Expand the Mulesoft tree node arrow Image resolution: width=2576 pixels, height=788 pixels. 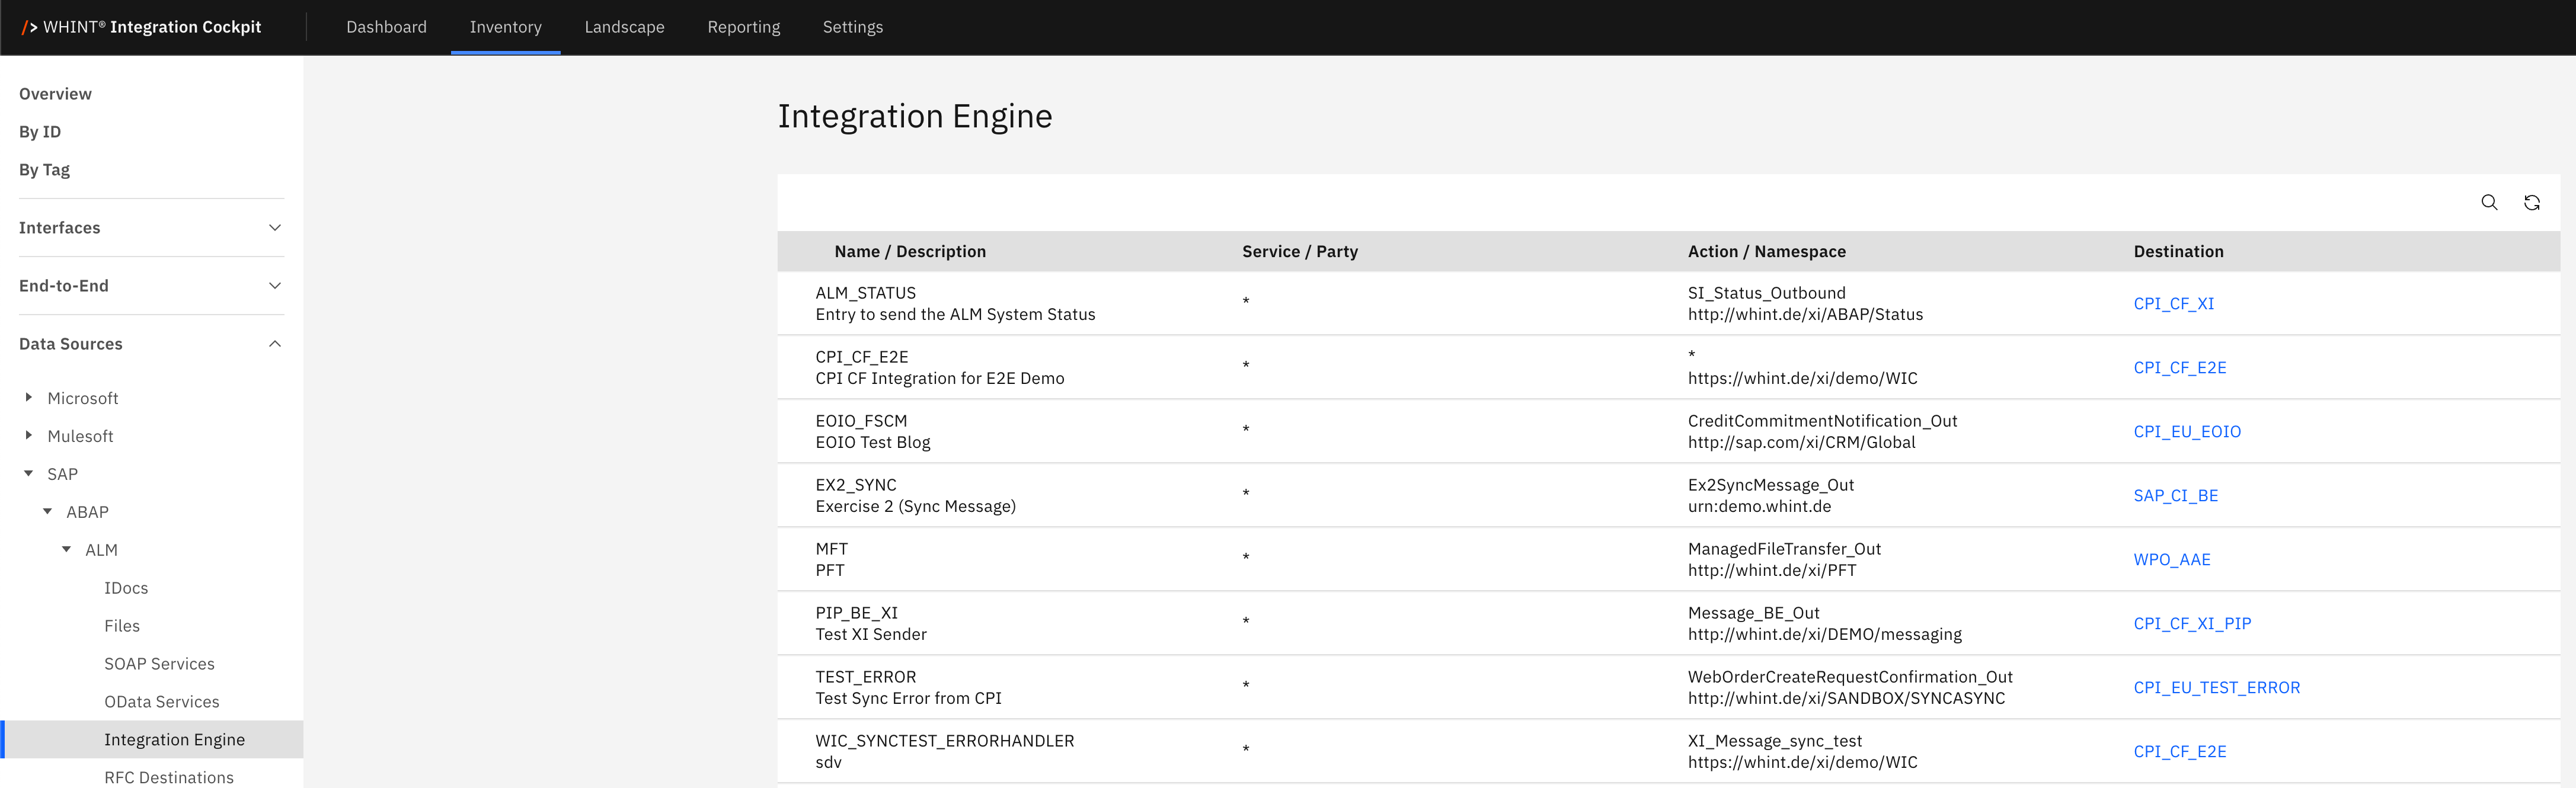pyautogui.click(x=29, y=435)
